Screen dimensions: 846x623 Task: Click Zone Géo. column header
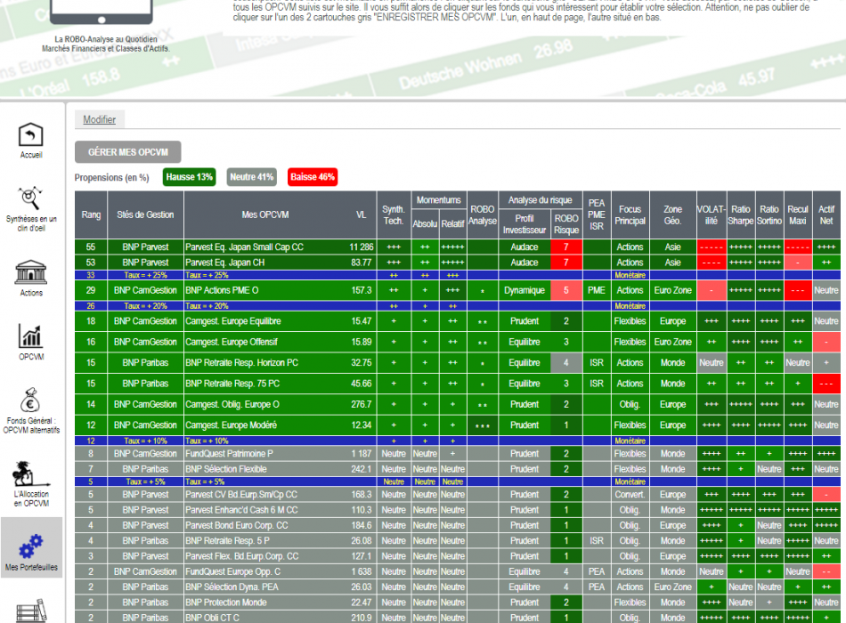point(673,214)
